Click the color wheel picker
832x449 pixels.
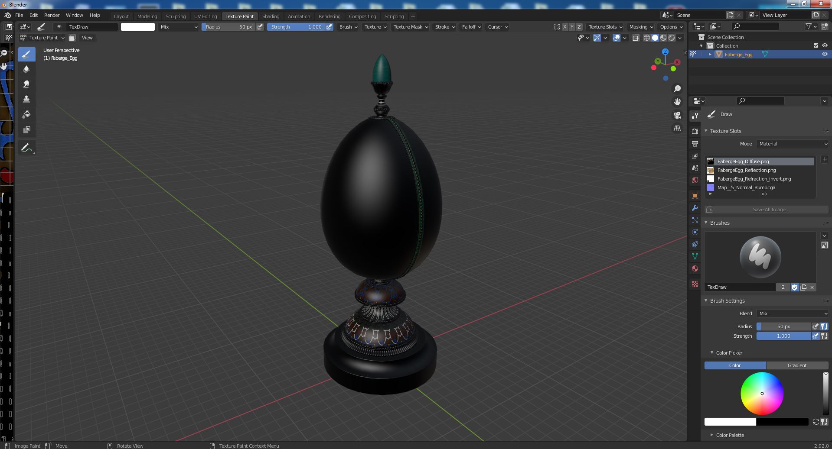[x=762, y=394]
